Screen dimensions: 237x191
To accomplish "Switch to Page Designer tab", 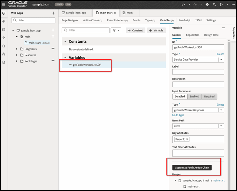I will point(70,20).
